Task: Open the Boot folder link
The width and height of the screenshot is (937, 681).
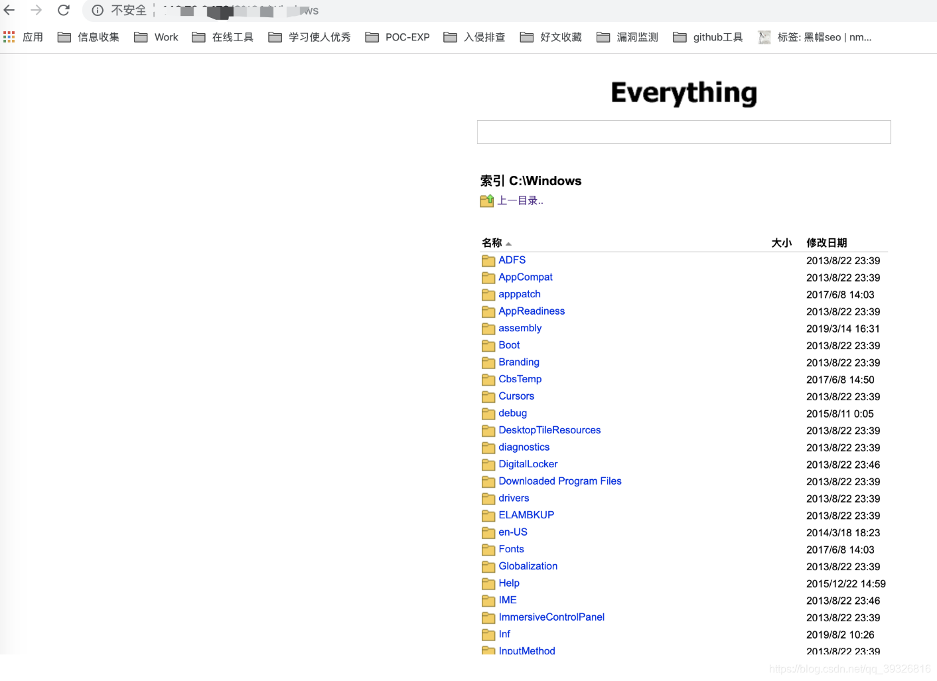Action: (509, 345)
